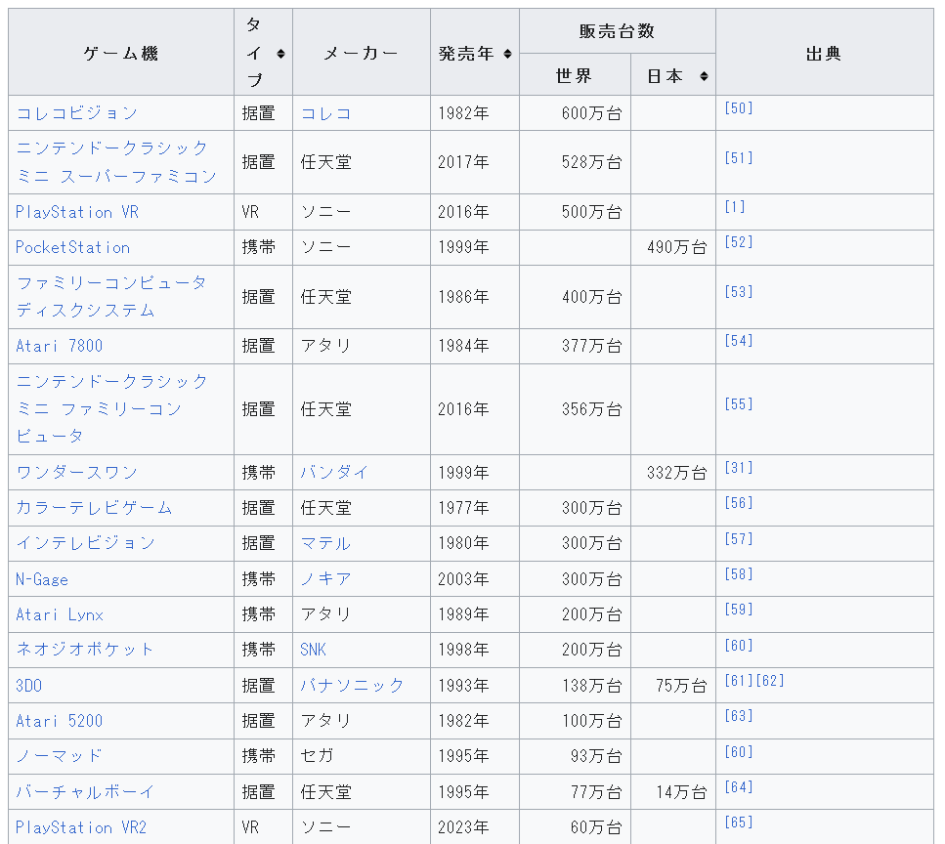This screenshot has height=844, width=945.
Task: Open the コレコ manufacturer link
Action: click(x=325, y=113)
